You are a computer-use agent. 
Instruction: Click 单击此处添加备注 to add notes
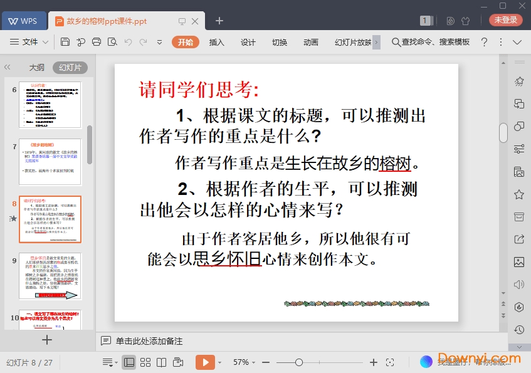click(x=150, y=340)
